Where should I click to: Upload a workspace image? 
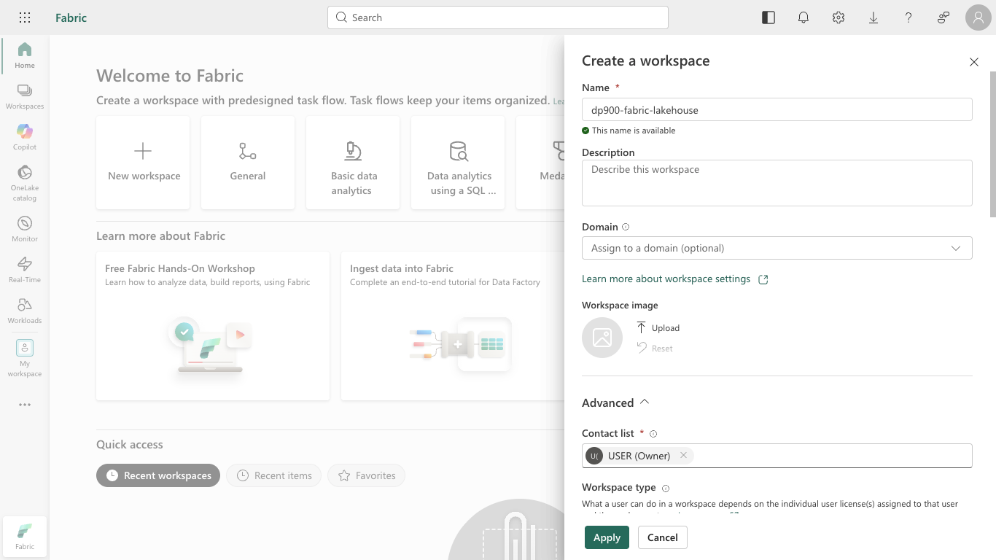[x=658, y=327]
